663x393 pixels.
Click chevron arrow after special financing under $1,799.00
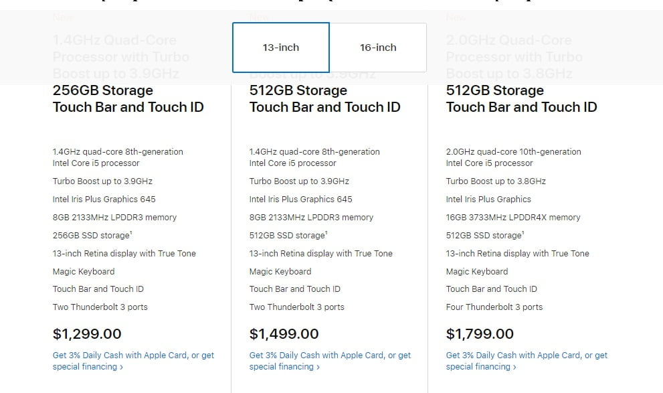[514, 367]
